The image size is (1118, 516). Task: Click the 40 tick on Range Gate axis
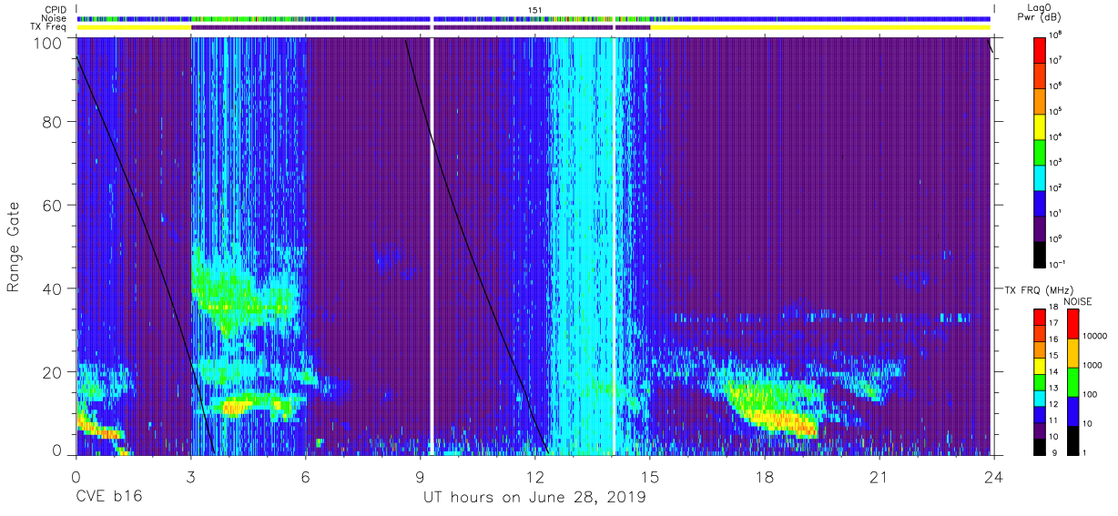(53, 288)
